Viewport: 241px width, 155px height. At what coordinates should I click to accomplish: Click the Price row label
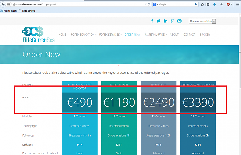[x=25, y=98]
